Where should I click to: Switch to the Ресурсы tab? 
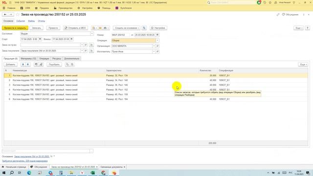click(x=57, y=59)
